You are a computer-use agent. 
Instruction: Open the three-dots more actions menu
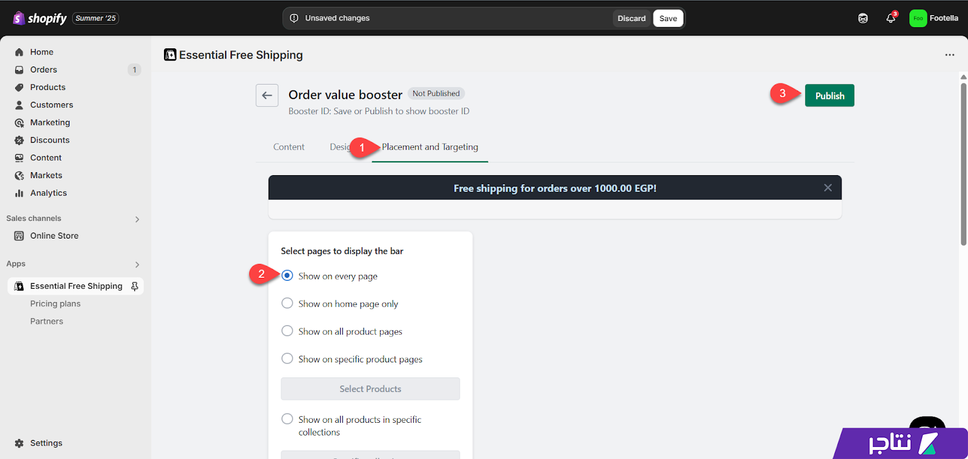click(x=950, y=55)
